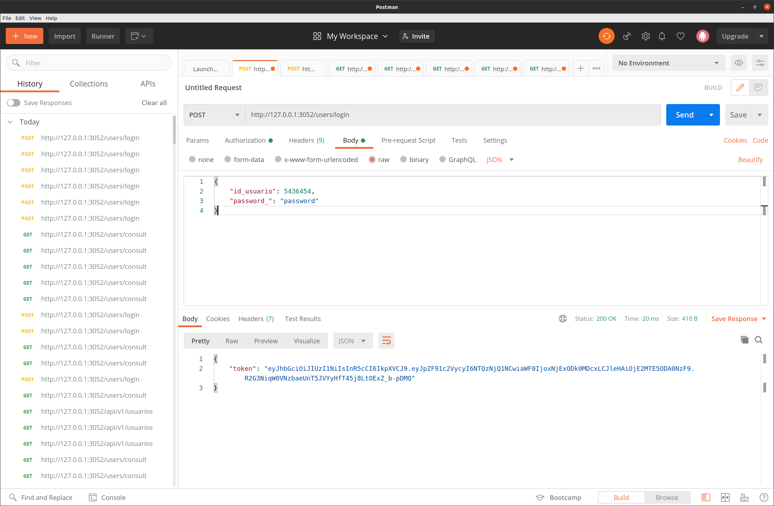Open the notifications bell

pos(662,36)
